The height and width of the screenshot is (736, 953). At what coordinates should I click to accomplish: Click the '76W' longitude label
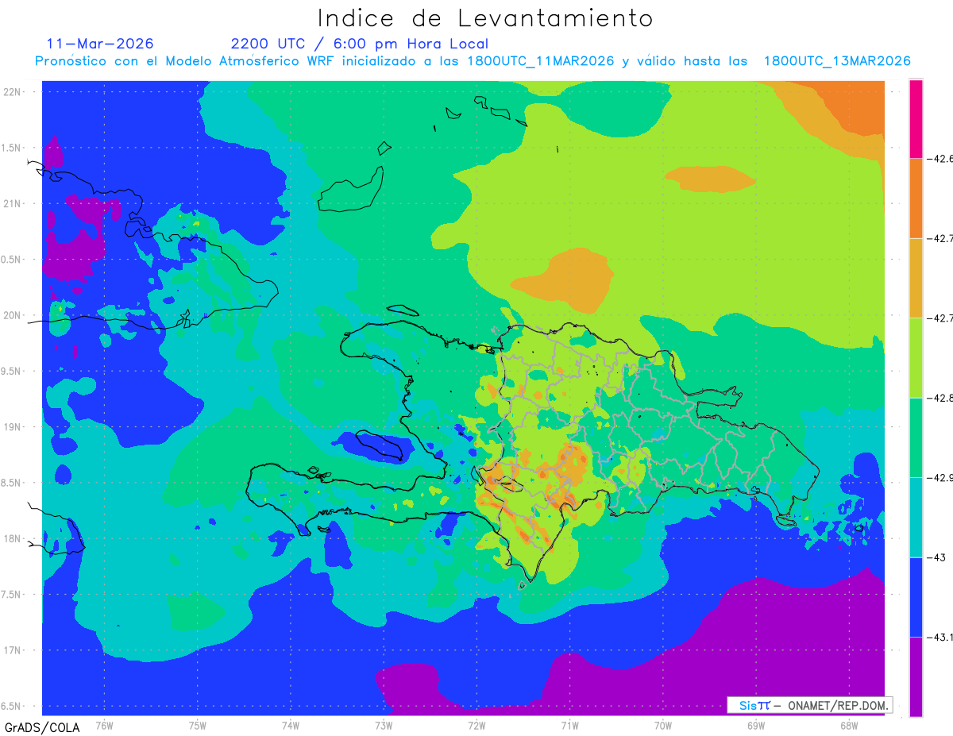104,725
